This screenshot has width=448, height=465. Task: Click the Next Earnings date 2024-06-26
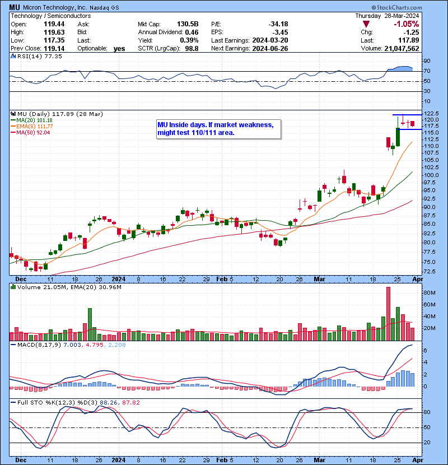270,48
